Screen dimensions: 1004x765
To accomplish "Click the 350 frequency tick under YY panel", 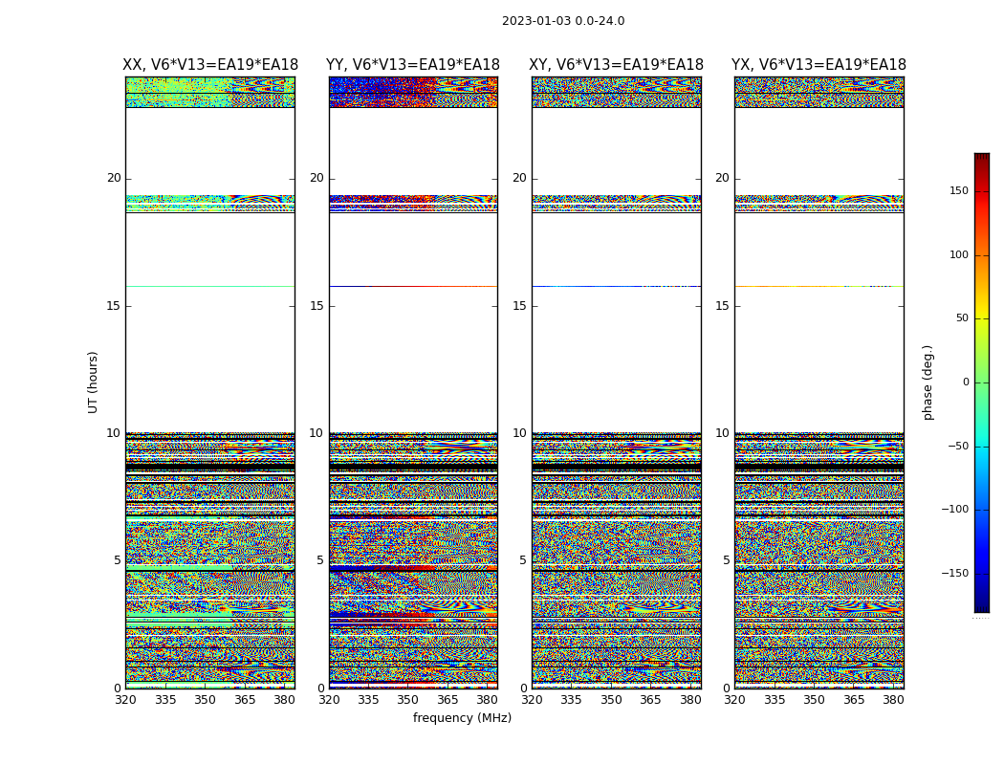I will (408, 700).
